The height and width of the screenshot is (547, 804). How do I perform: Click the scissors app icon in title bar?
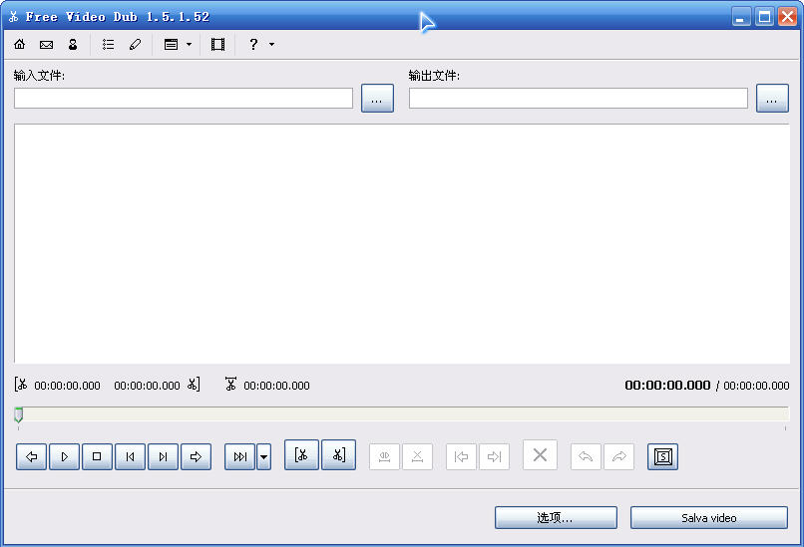click(x=13, y=17)
